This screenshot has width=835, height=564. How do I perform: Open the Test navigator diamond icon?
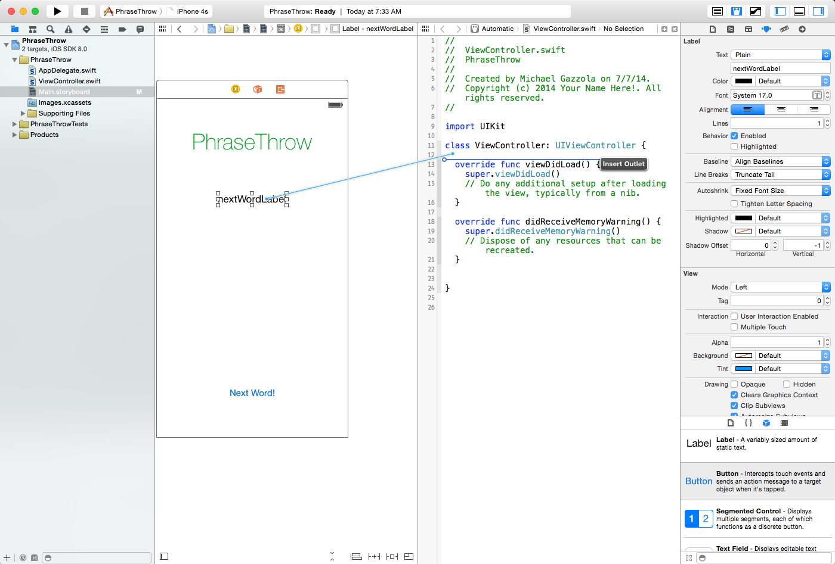(86, 29)
